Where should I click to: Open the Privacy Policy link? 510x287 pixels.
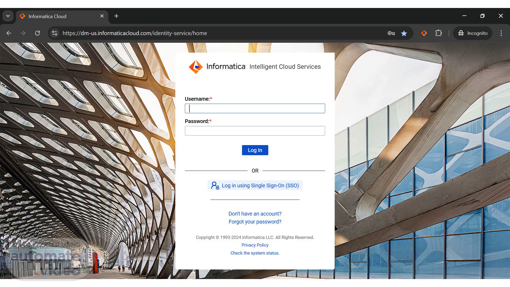(255, 245)
